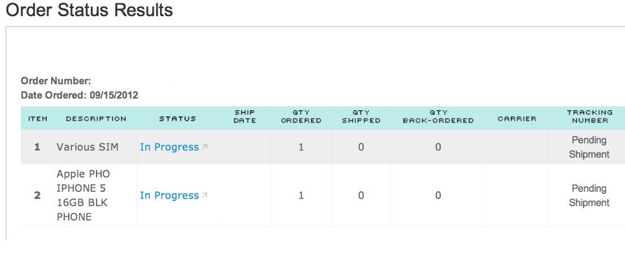Viewport: 625px width, 260px height.
Task: Select the TRACKING NUMBER column header
Action: [589, 117]
